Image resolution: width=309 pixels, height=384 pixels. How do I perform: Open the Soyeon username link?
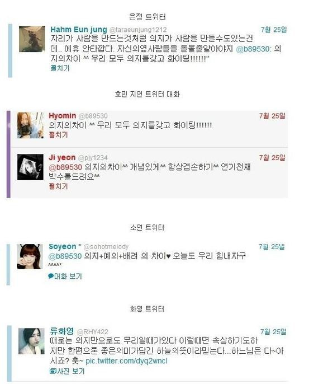click(63, 246)
